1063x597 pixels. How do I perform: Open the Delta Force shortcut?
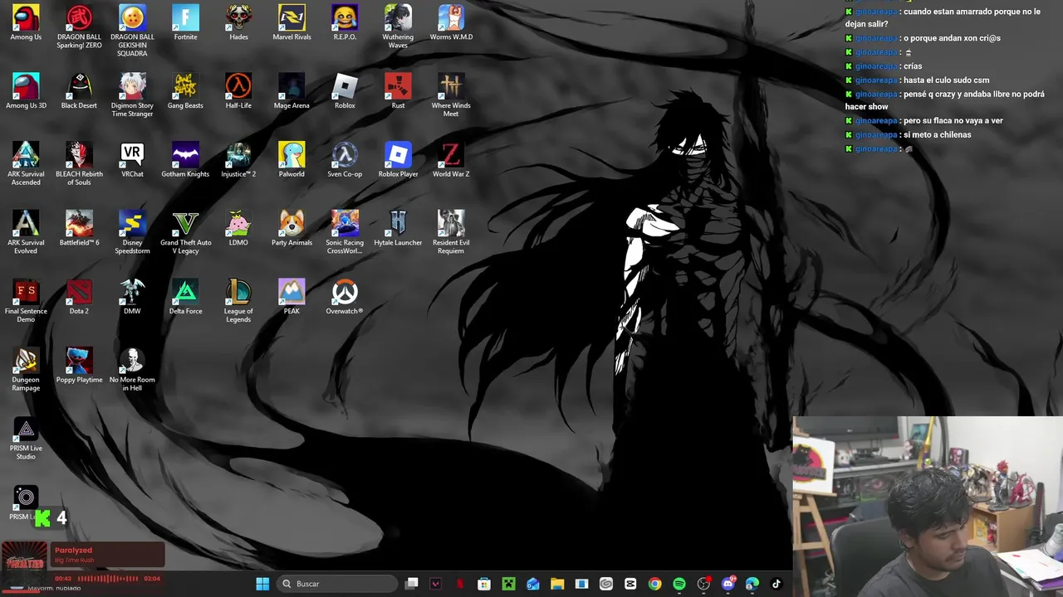click(x=185, y=298)
